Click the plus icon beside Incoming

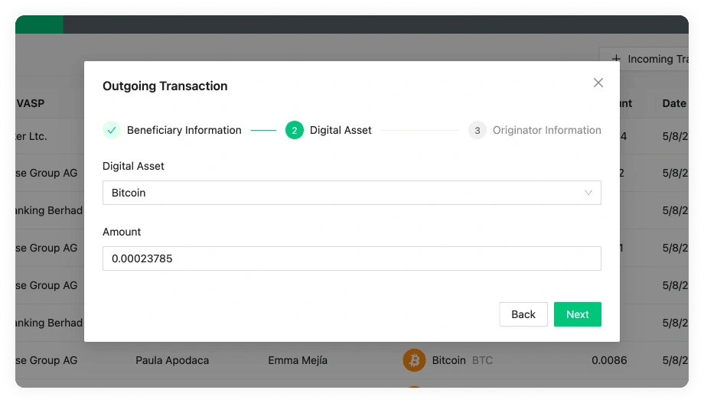617,59
